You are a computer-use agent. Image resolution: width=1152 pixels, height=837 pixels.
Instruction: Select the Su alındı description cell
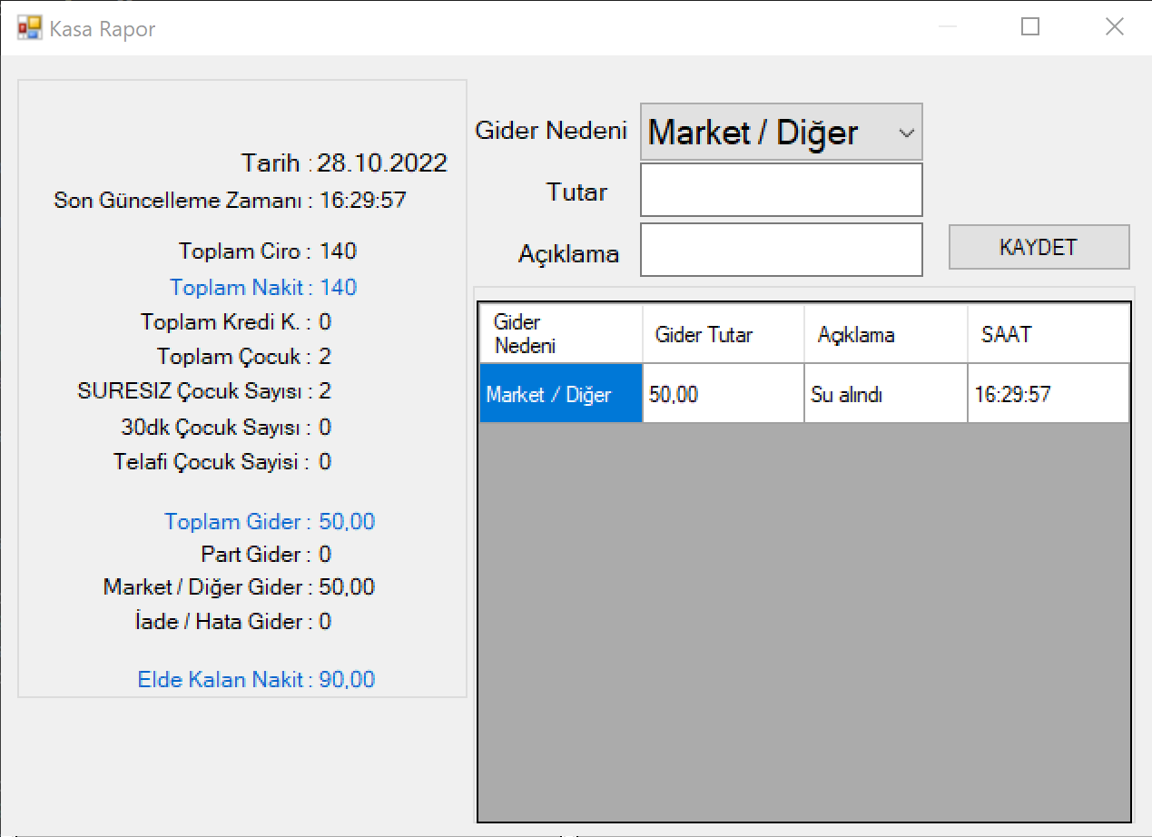[885, 395]
